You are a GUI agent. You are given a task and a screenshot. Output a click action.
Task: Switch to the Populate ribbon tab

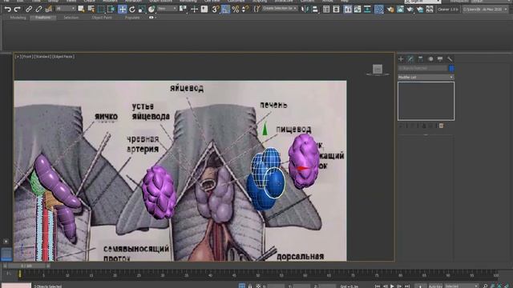132,18
